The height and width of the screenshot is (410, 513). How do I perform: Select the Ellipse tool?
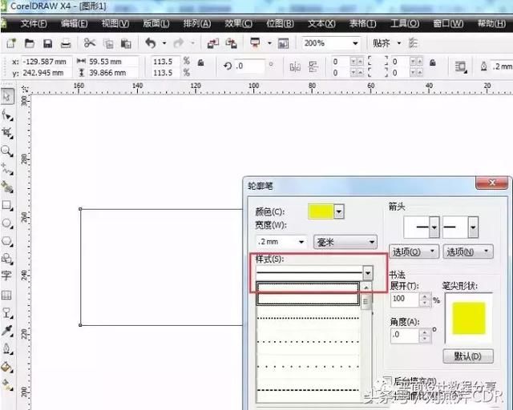click(7, 223)
